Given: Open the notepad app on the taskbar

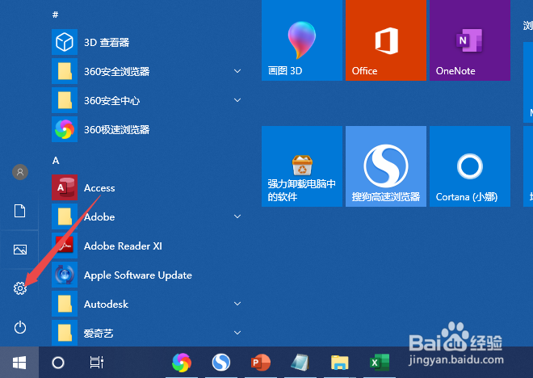Looking at the screenshot, I should pyautogui.click(x=300, y=363).
